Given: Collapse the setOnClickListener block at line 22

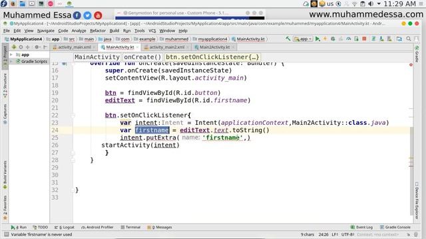Looking at the screenshot, I should pos(73,116).
